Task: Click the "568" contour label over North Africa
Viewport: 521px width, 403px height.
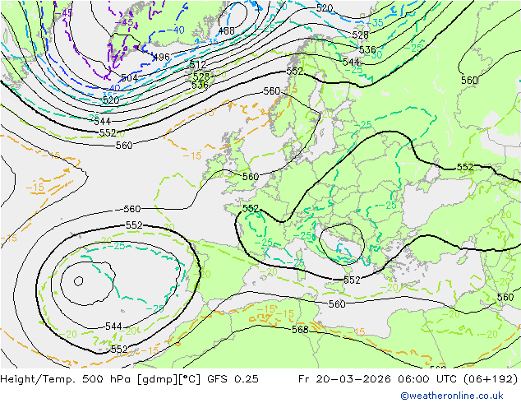Action: coord(300,330)
